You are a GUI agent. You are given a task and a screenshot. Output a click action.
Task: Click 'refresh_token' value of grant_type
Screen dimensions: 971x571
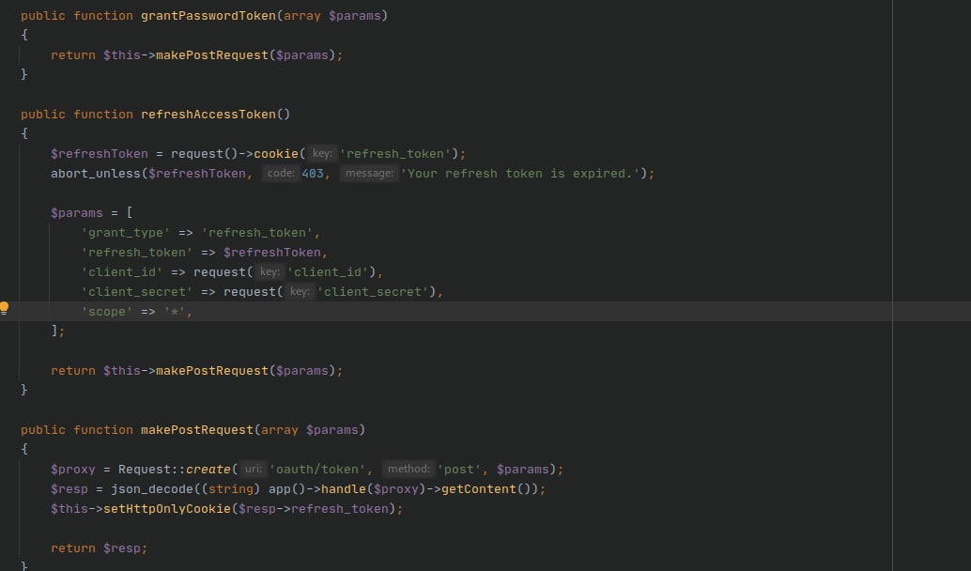click(257, 233)
